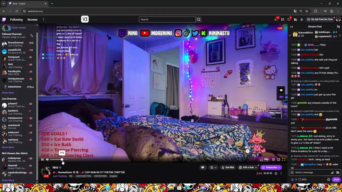Click the star icon in the message box

coord(292,173)
